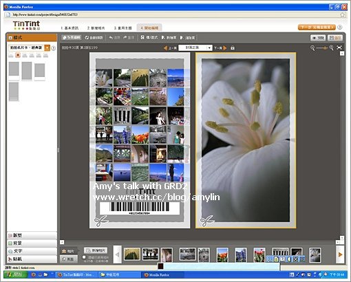Go to step 2 tab
The image size is (351, 282).
[96, 28]
